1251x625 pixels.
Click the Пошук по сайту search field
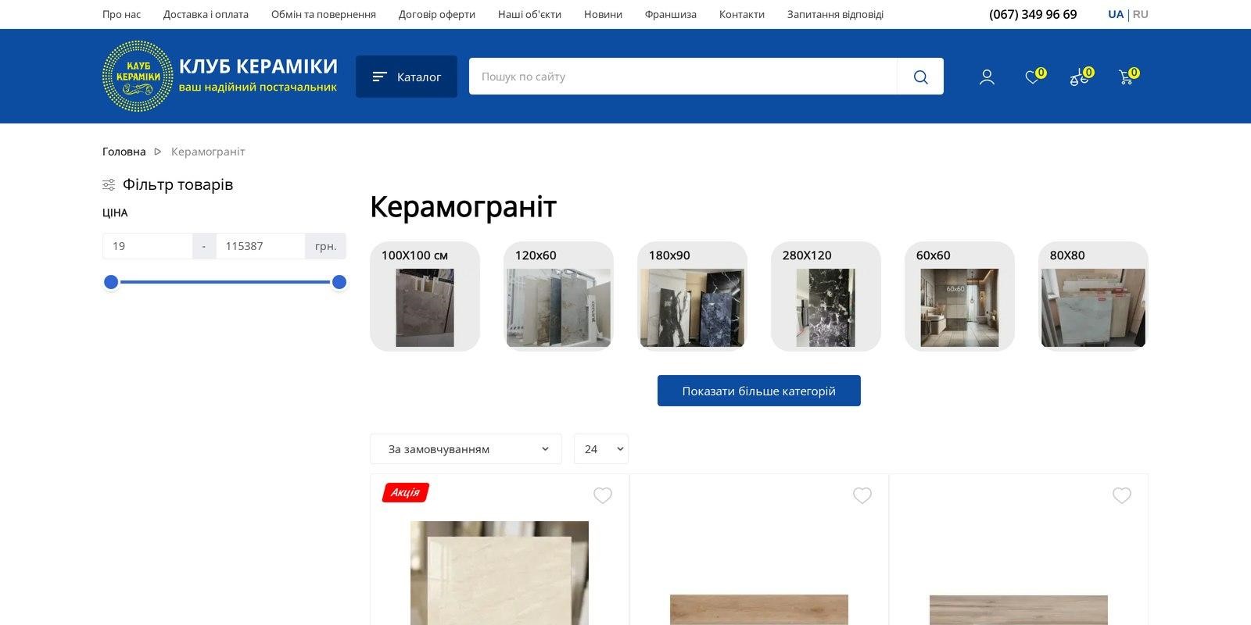(x=683, y=77)
